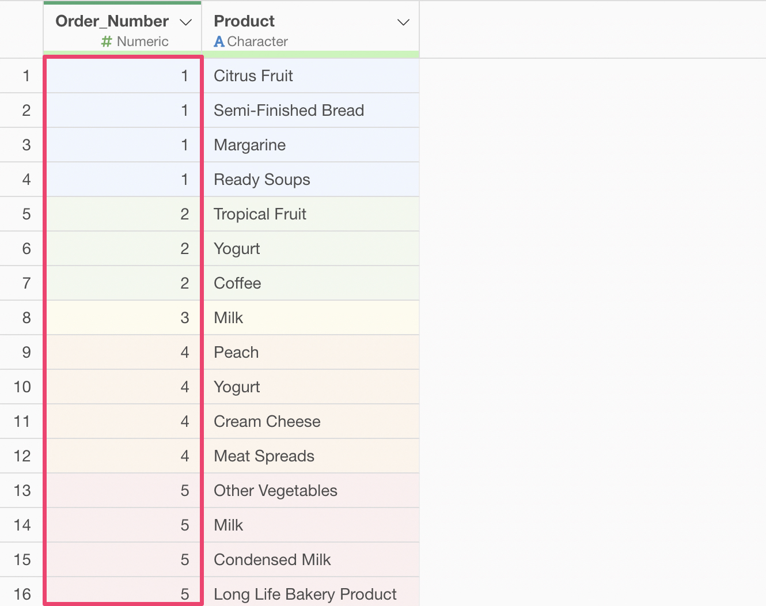Screen dimensions: 766x606
Task: Click the Long Life Bakery Product cell
Action: pos(305,594)
